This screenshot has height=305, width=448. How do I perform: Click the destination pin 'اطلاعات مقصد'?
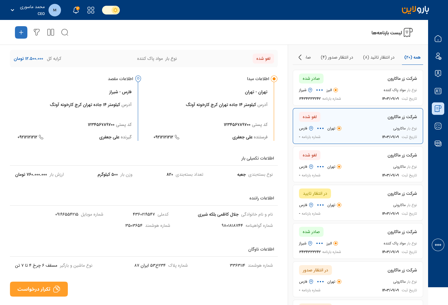pyautogui.click(x=138, y=79)
